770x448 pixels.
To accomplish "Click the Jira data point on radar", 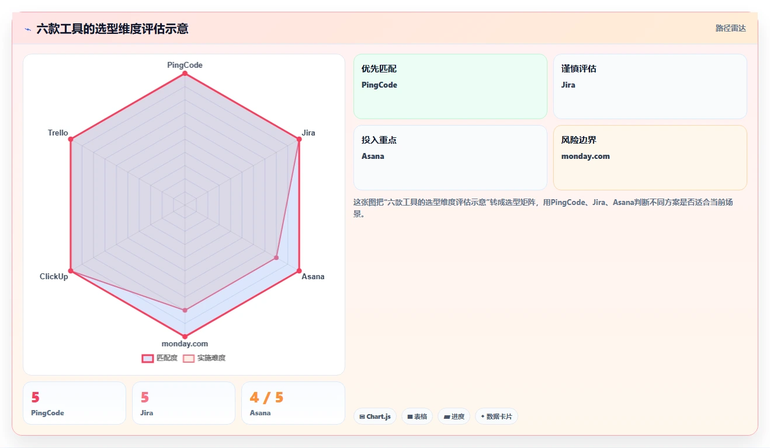I will point(299,139).
